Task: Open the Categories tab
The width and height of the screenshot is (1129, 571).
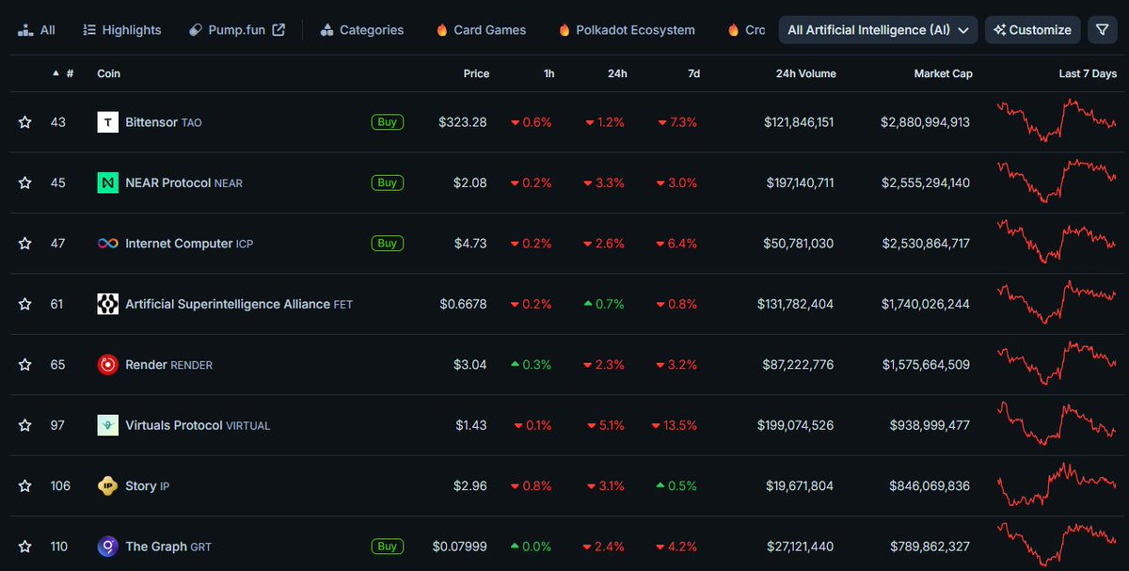Action: coord(362,30)
